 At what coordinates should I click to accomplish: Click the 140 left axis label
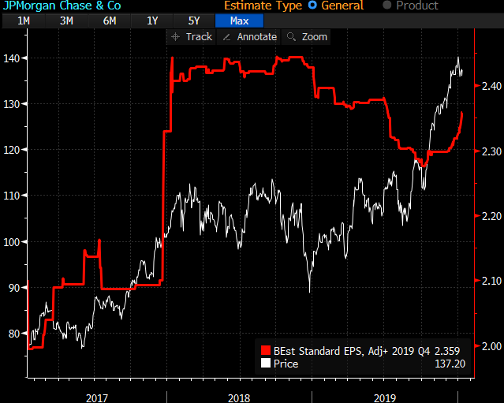point(11,58)
